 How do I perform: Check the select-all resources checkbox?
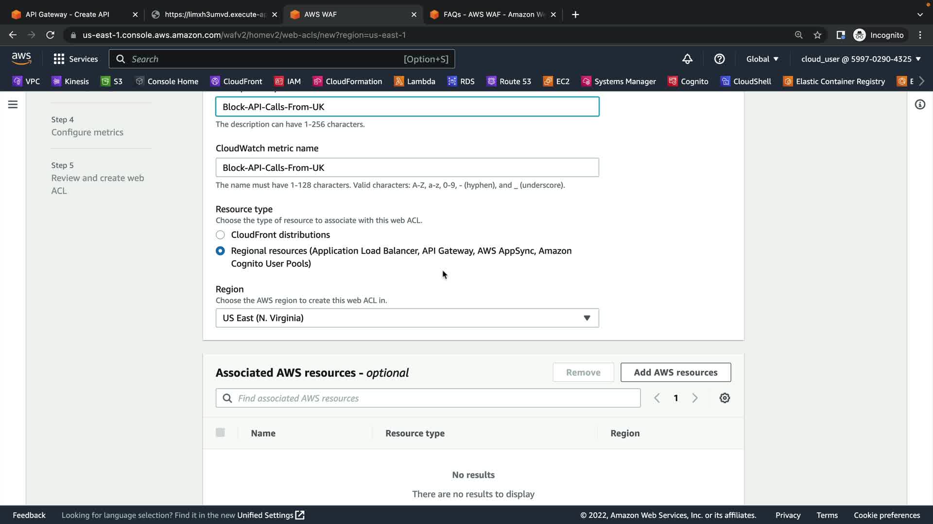point(220,432)
